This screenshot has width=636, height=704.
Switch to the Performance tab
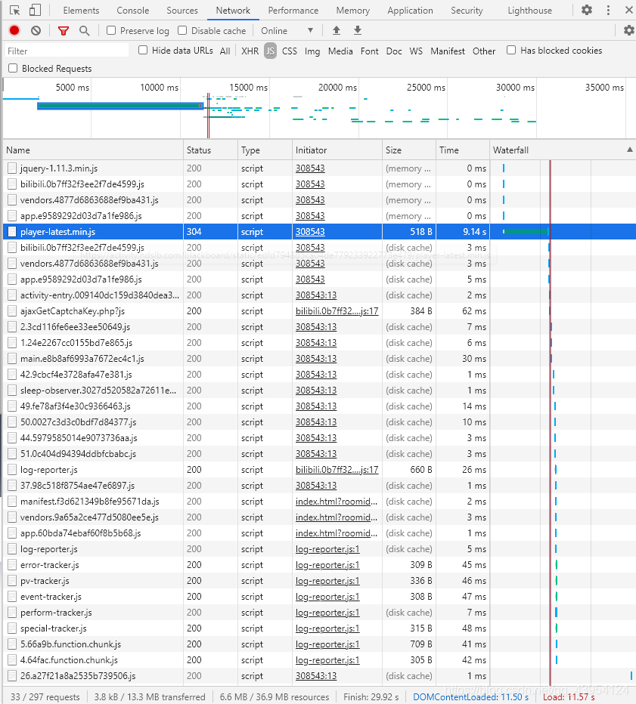(x=293, y=11)
